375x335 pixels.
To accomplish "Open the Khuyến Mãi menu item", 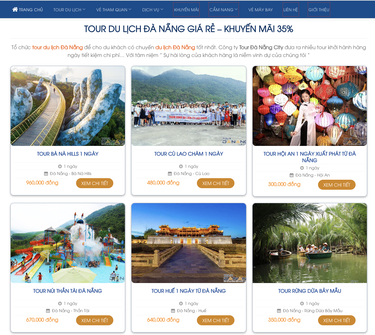I will [186, 10].
